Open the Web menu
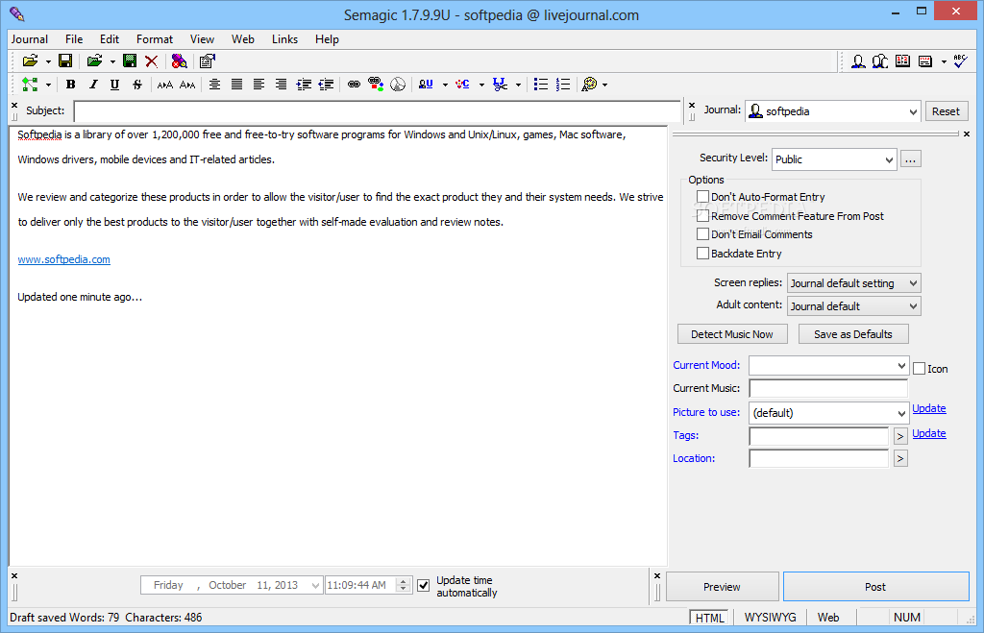The height and width of the screenshot is (633, 984). coord(243,38)
